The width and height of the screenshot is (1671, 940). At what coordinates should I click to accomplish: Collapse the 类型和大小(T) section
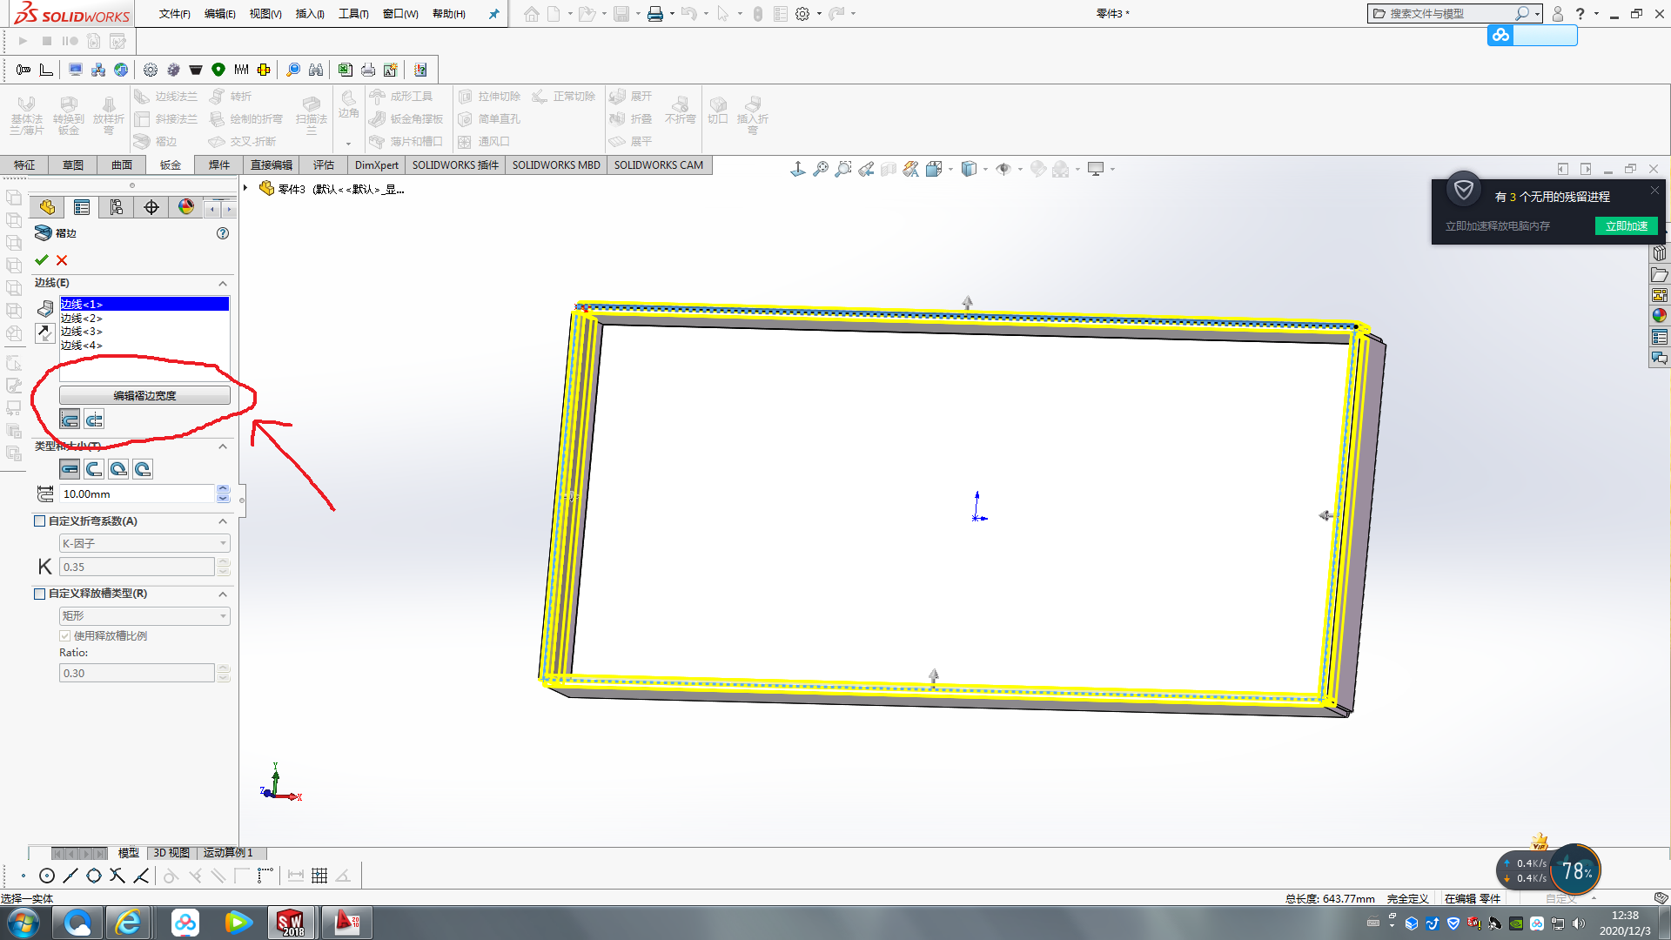[x=223, y=446]
